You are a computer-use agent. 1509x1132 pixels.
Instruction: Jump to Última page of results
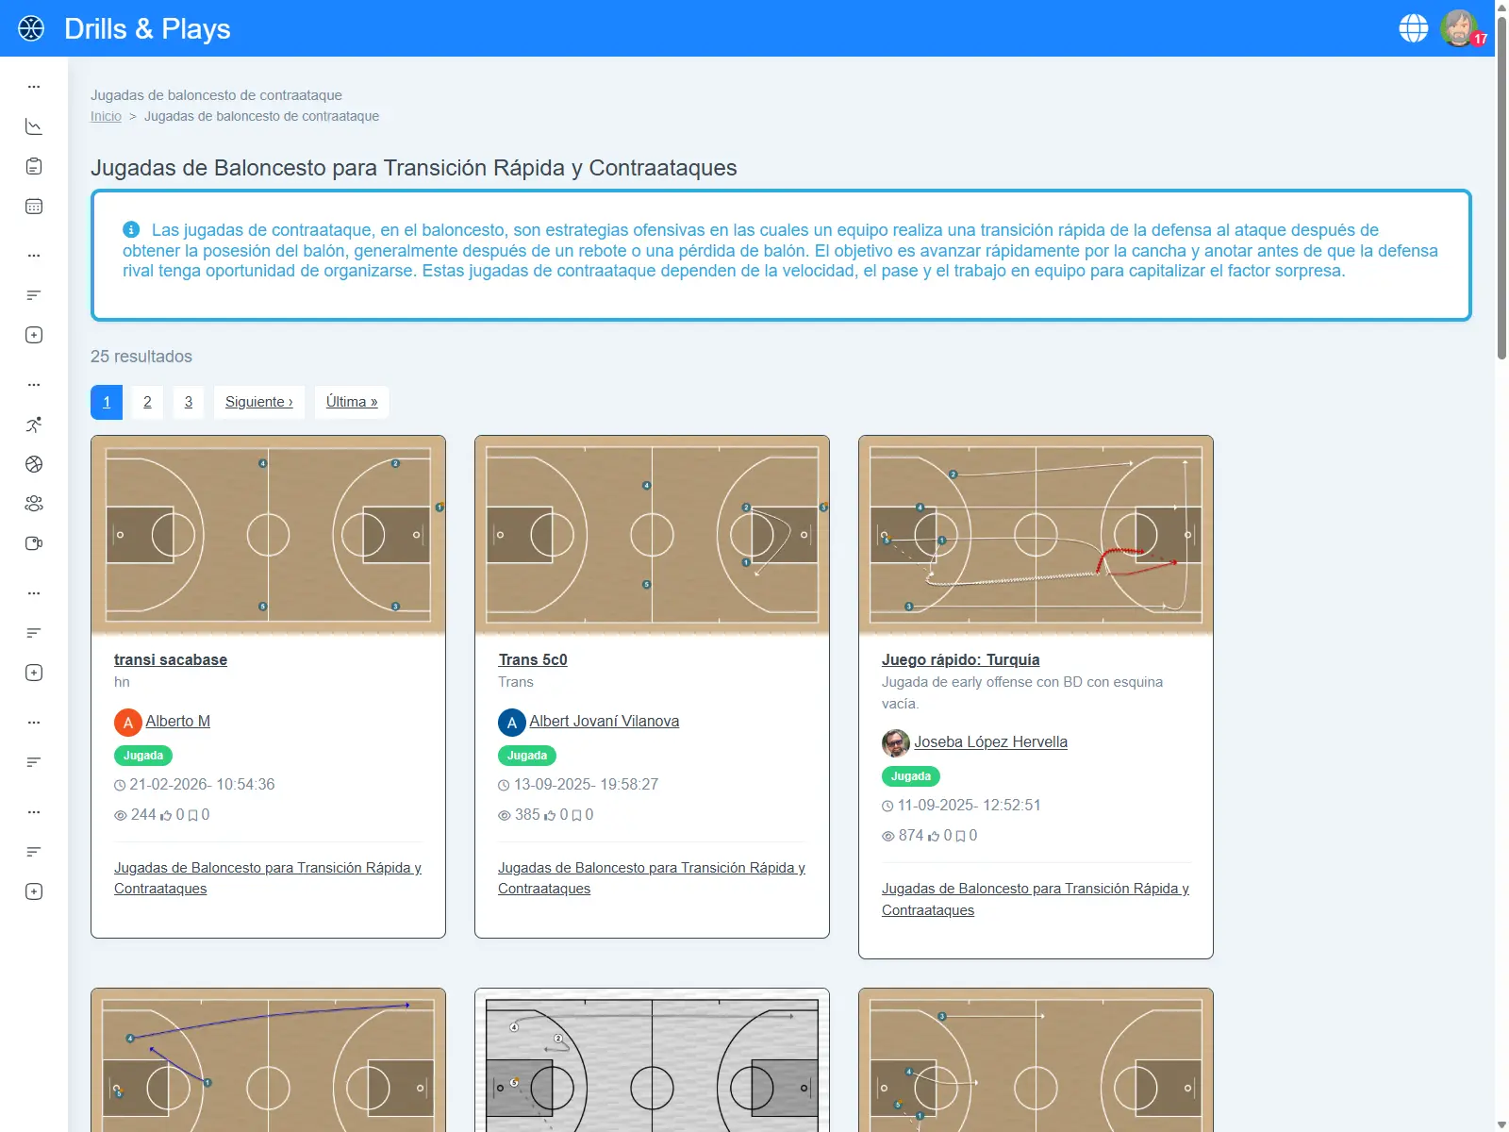coord(352,402)
